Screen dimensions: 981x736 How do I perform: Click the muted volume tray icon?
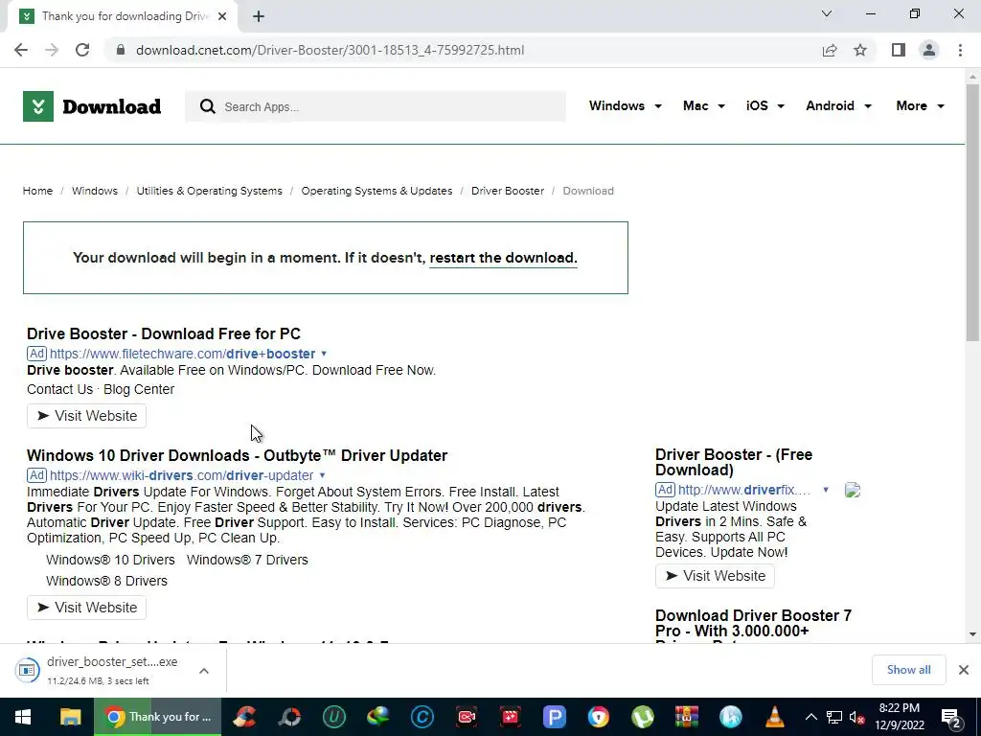tap(856, 717)
